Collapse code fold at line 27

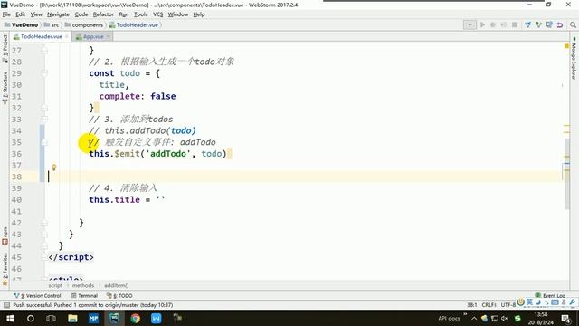click(x=44, y=51)
